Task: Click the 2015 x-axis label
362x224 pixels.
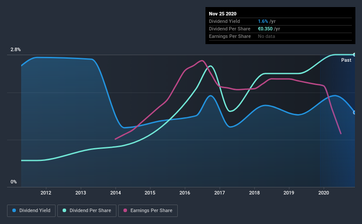Action: pos(150,193)
